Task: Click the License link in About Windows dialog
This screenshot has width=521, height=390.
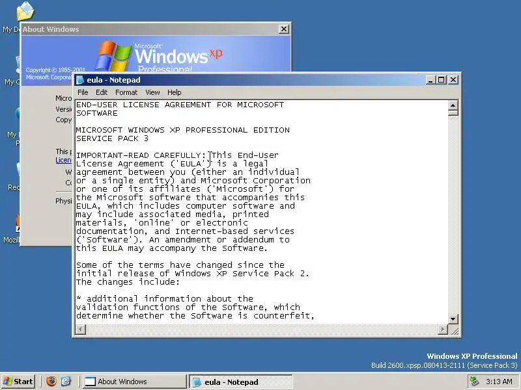Action: click(x=63, y=160)
